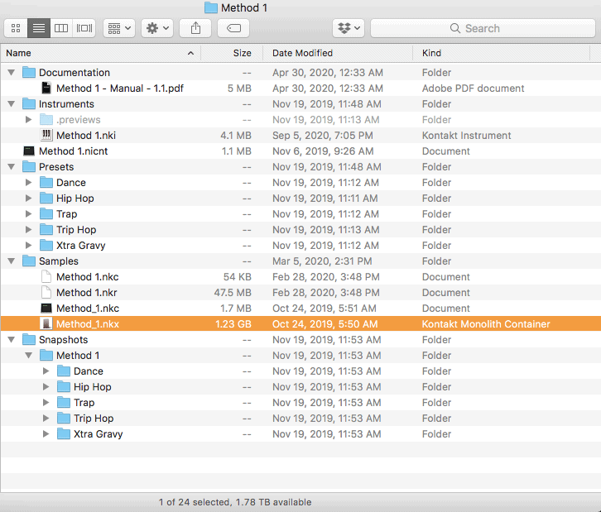Select the 'Method 1.nkr' filename
The image size is (601, 512).
87,292
